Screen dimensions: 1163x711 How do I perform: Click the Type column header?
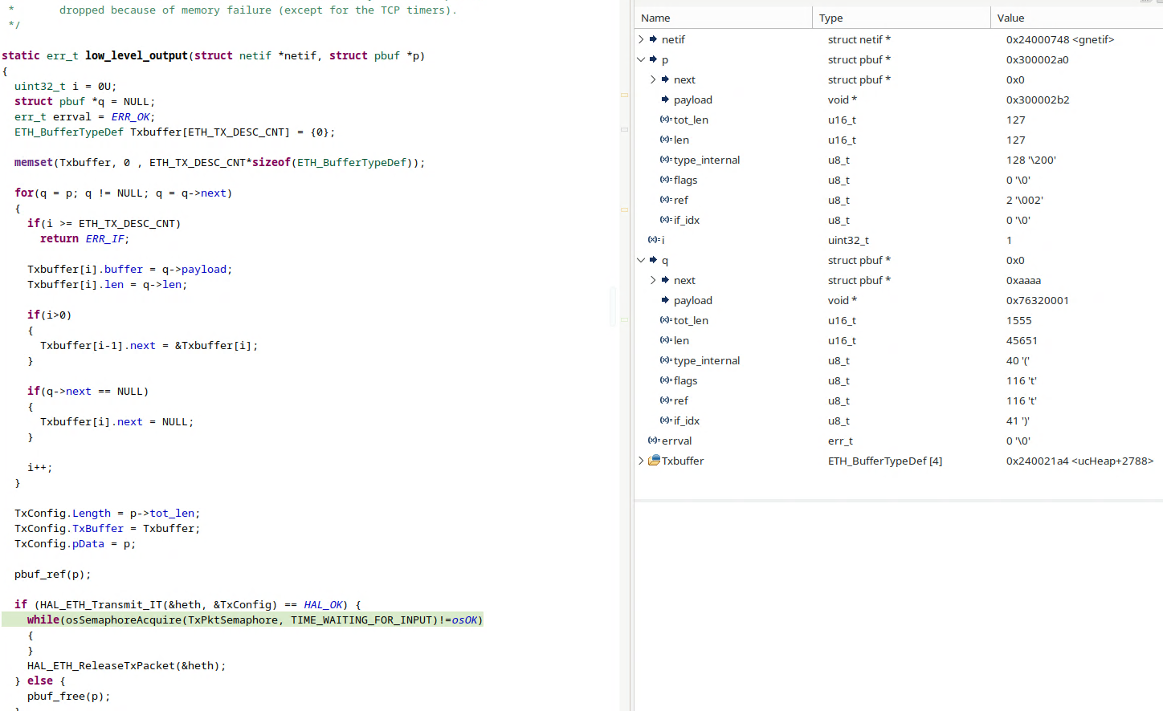click(x=901, y=18)
